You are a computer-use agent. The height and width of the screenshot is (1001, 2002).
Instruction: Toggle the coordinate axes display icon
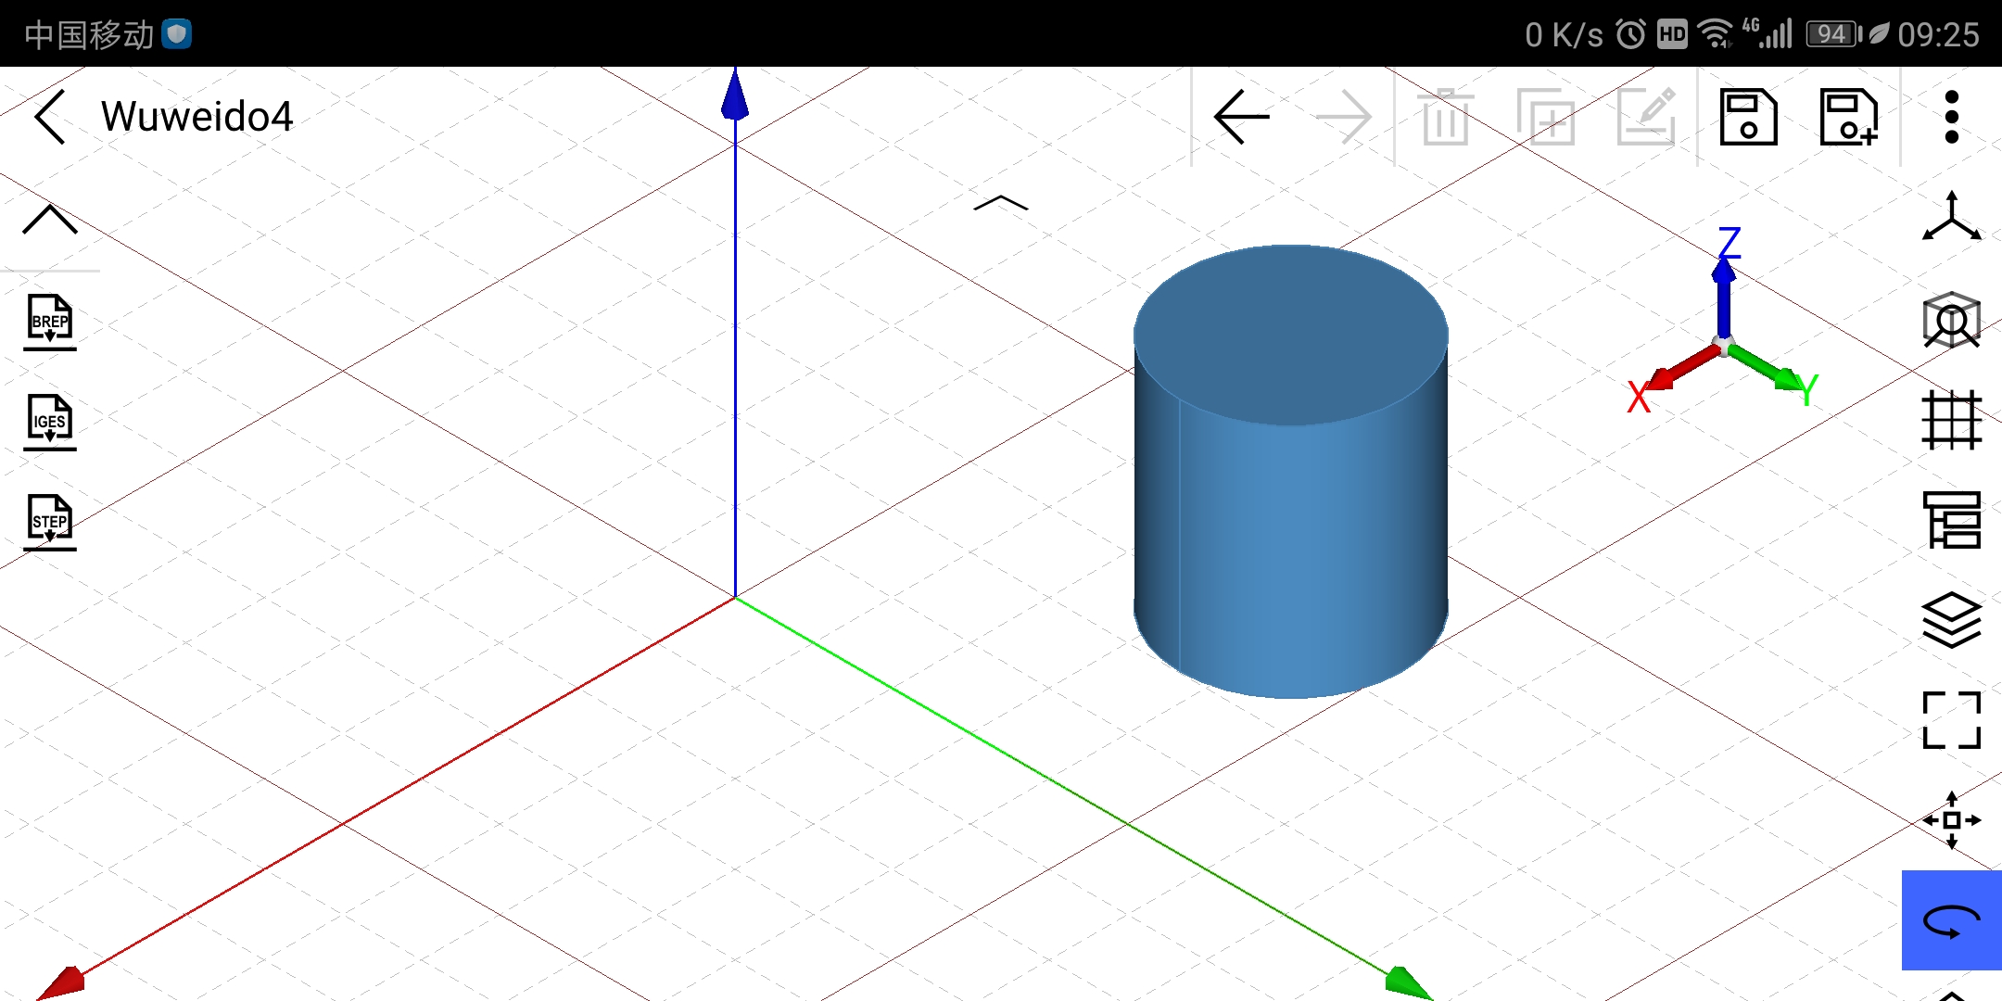click(x=1951, y=217)
